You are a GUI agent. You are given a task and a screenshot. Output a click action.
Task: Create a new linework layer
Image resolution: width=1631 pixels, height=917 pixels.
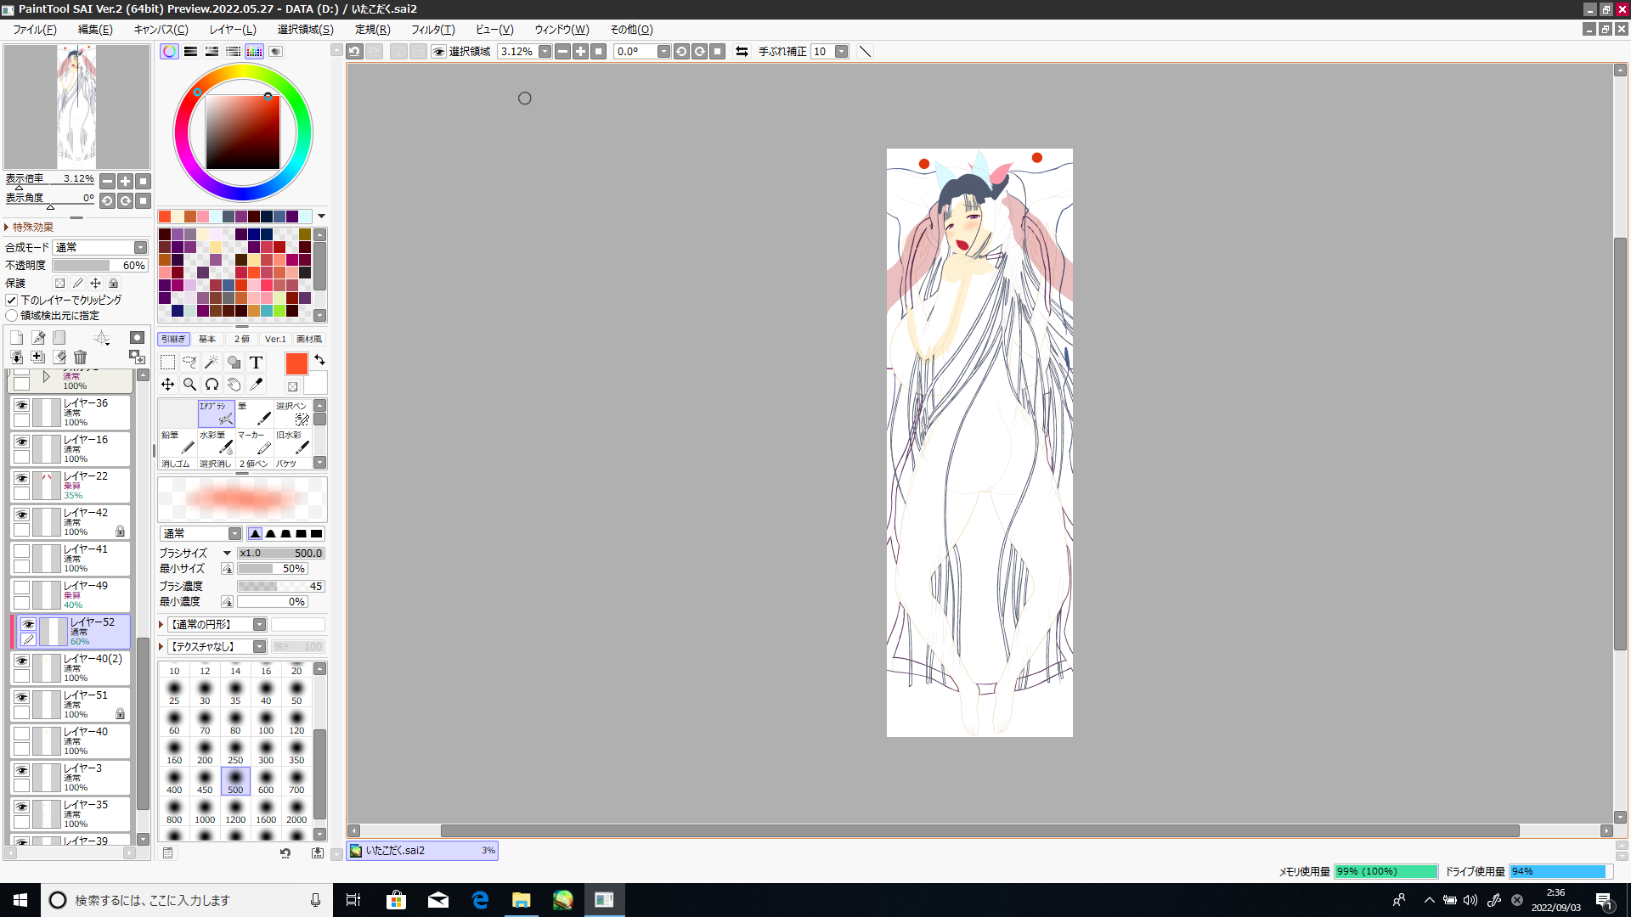tap(38, 338)
